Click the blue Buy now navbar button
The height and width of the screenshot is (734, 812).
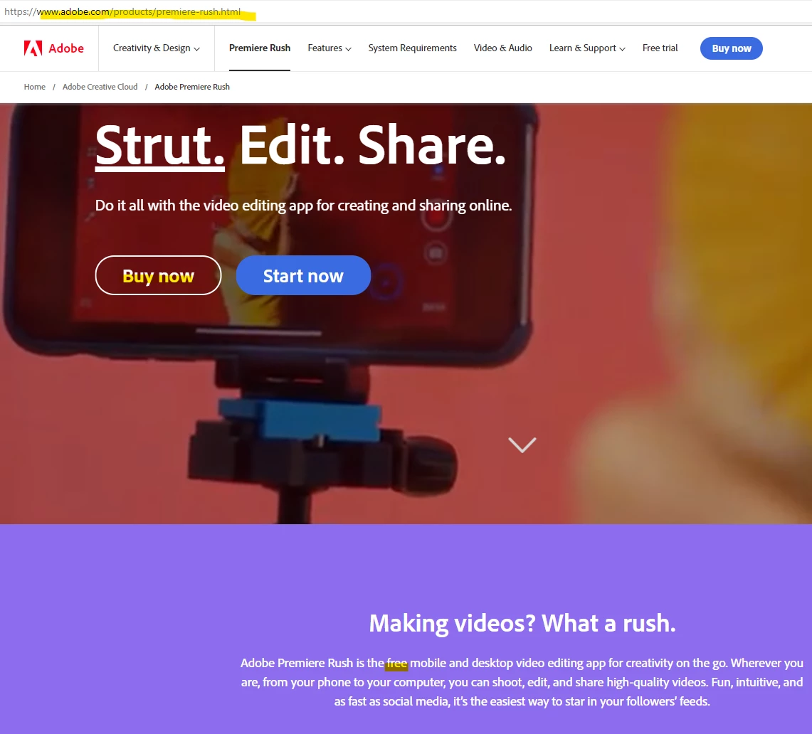[731, 48]
